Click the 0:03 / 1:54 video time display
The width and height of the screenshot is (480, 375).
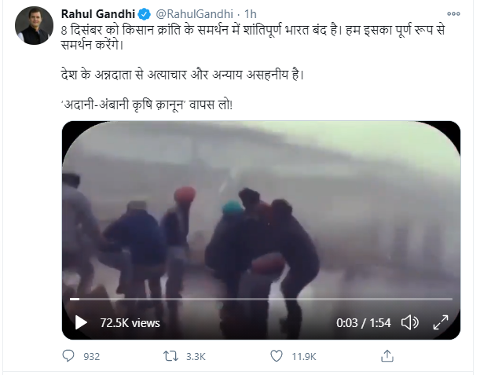(x=363, y=322)
